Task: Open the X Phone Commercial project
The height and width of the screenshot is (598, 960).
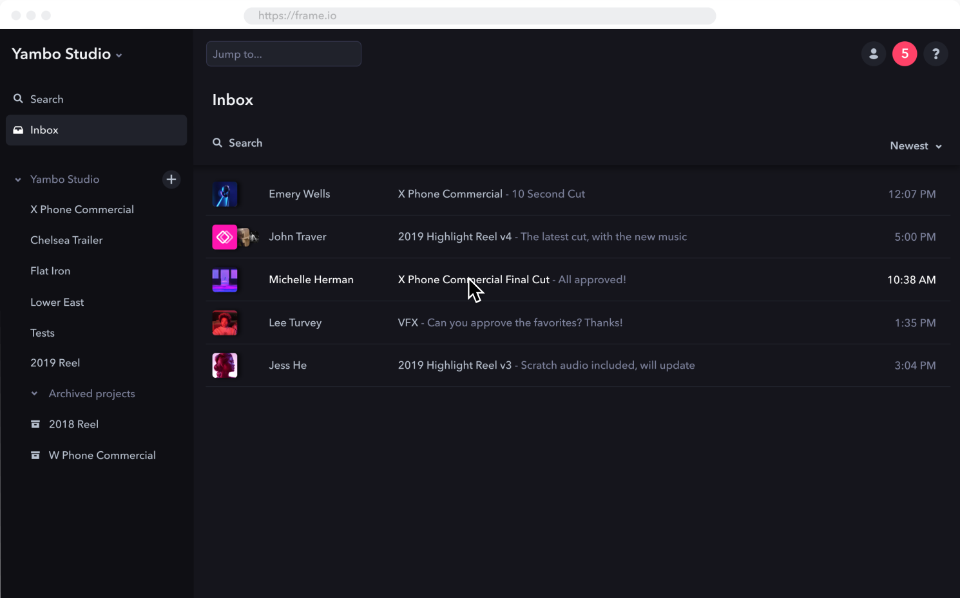Action: (82, 210)
